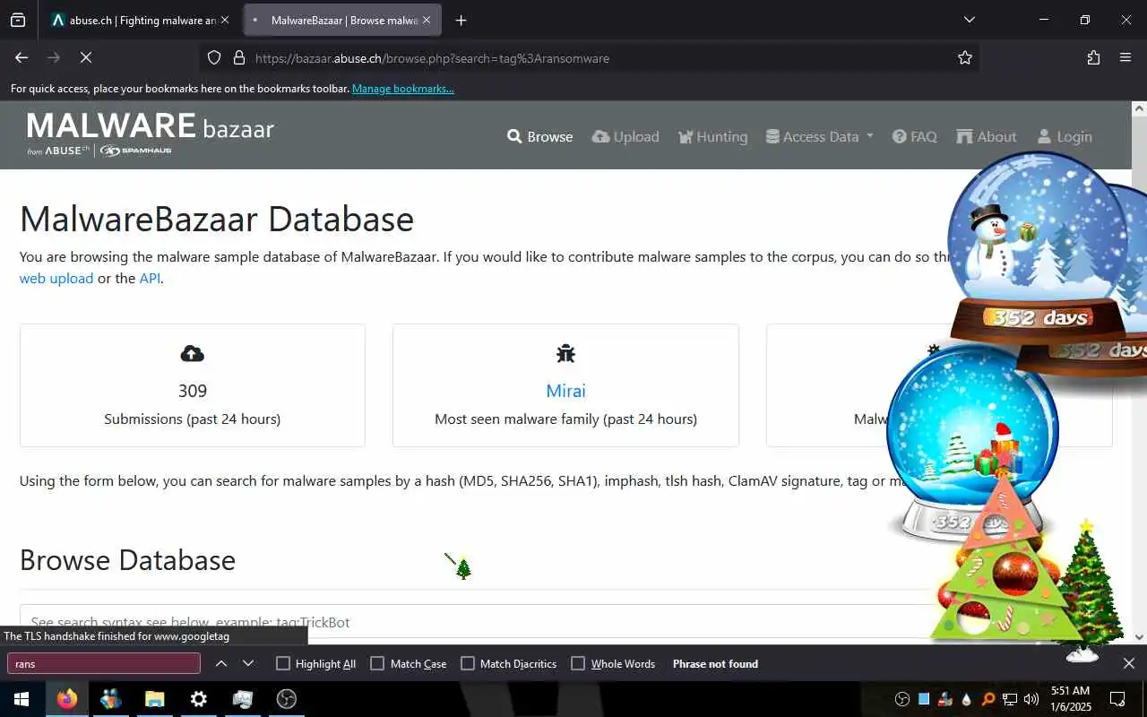Open a new tab with plus
Screen dimensions: 1147x717
coord(461,20)
